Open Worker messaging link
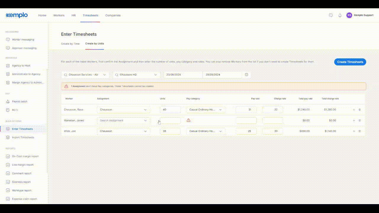This screenshot has height=213, width=379. click(23, 40)
